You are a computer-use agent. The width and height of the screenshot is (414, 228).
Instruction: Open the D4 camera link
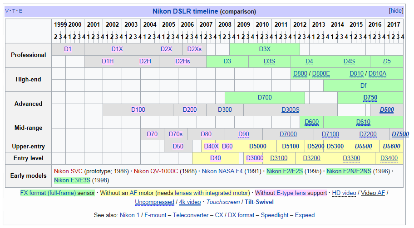click(x=309, y=61)
